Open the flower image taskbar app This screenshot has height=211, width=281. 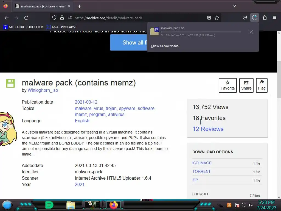click(x=92, y=205)
